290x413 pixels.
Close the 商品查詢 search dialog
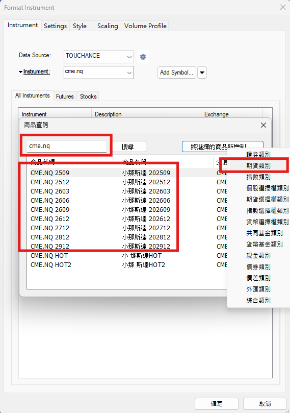[263, 125]
